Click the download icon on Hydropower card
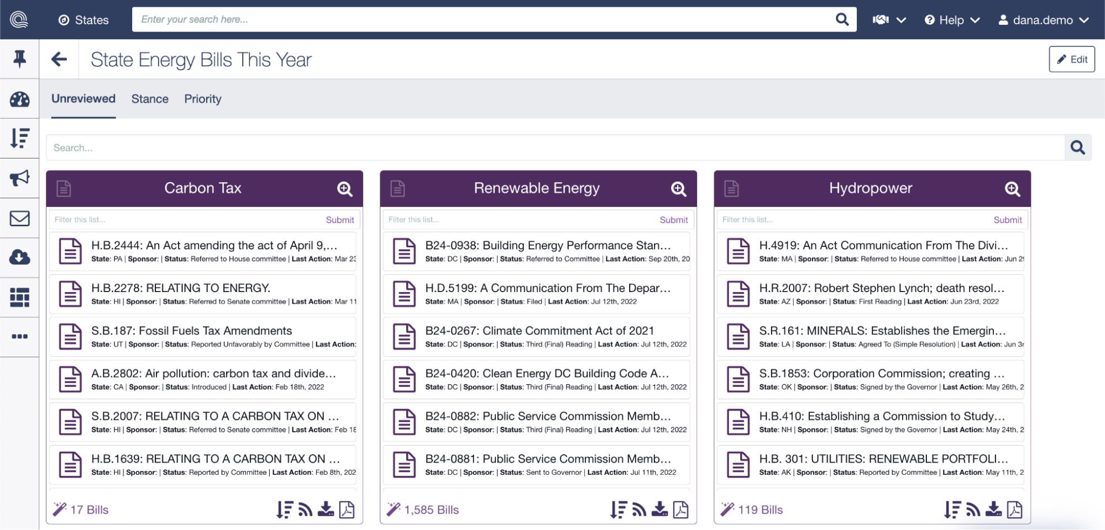Image resolution: width=1105 pixels, height=530 pixels. (x=993, y=510)
